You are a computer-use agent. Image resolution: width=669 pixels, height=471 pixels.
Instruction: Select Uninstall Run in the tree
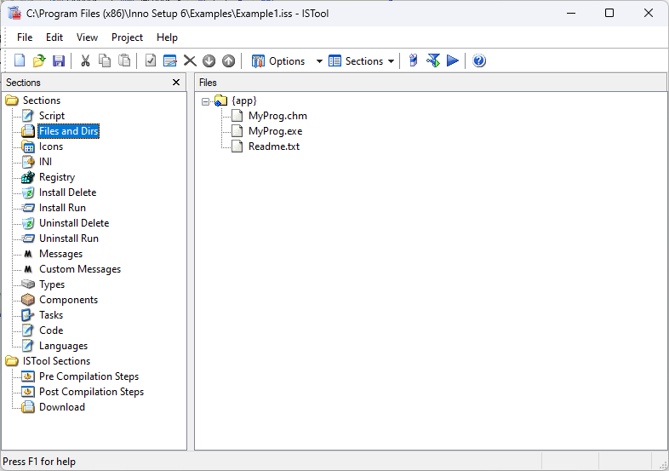(x=69, y=238)
